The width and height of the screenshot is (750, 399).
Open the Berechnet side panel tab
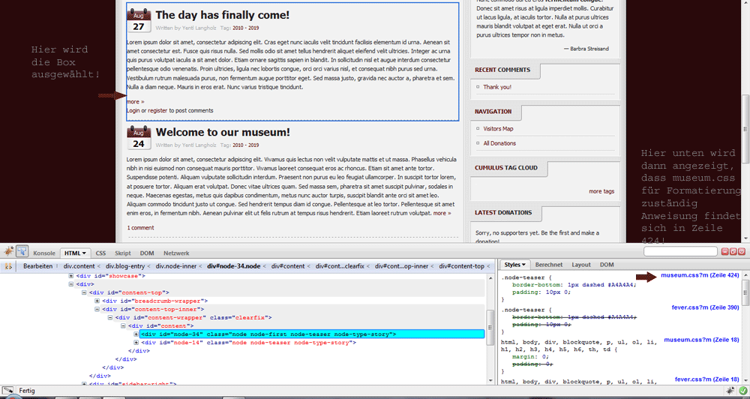(549, 265)
